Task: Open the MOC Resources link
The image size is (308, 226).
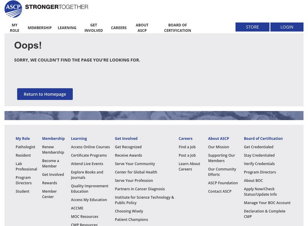Action: pos(84,217)
